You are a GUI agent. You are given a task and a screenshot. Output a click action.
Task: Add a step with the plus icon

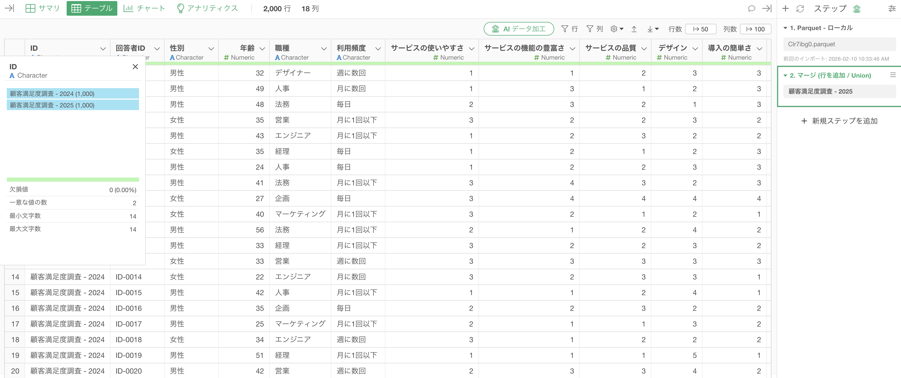785,8
